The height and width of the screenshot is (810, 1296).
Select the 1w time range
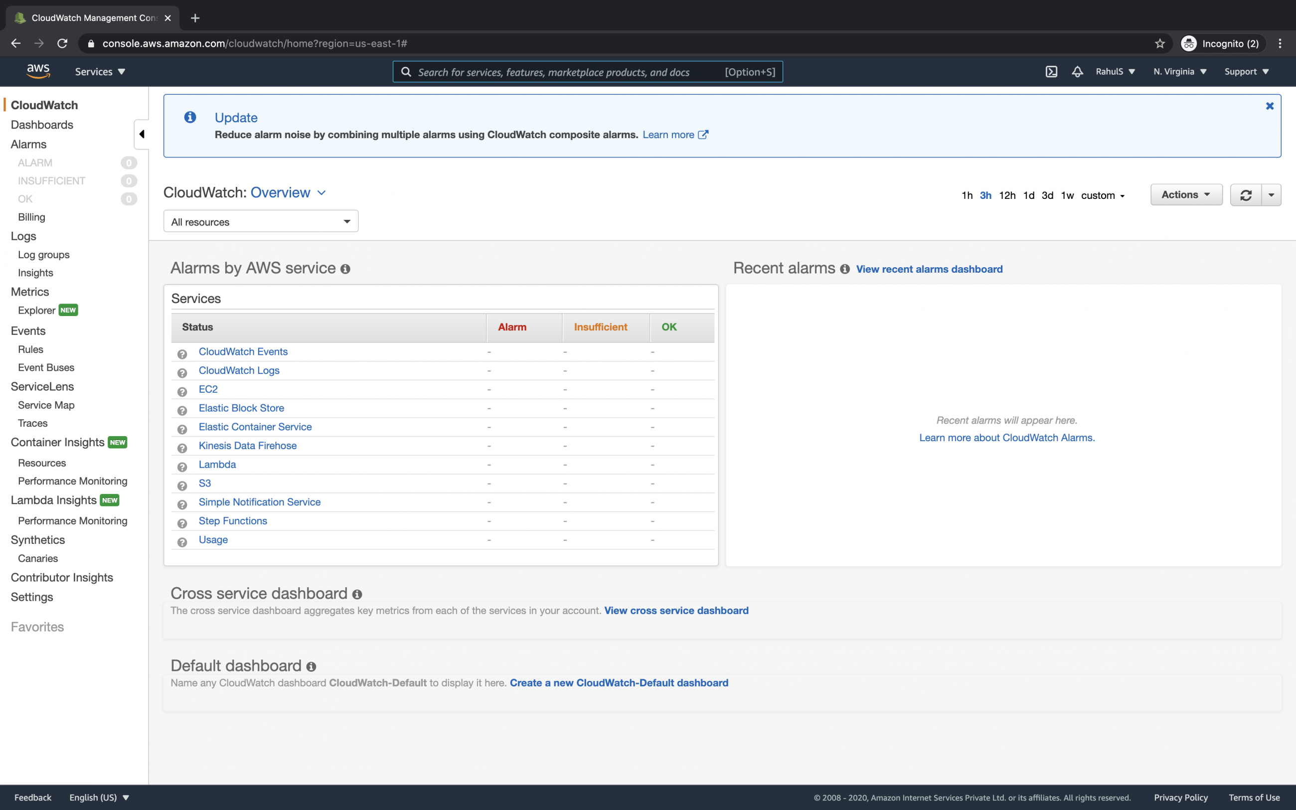1066,195
